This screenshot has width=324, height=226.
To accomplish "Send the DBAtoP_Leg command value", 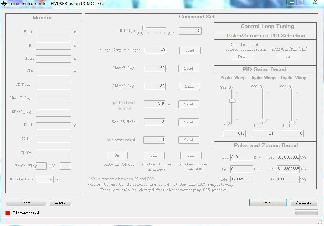I will [x=189, y=68].
